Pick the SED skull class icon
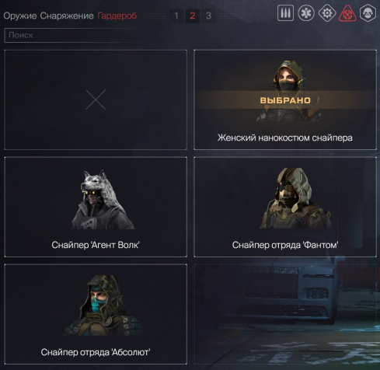The image size is (380, 370). (368, 13)
